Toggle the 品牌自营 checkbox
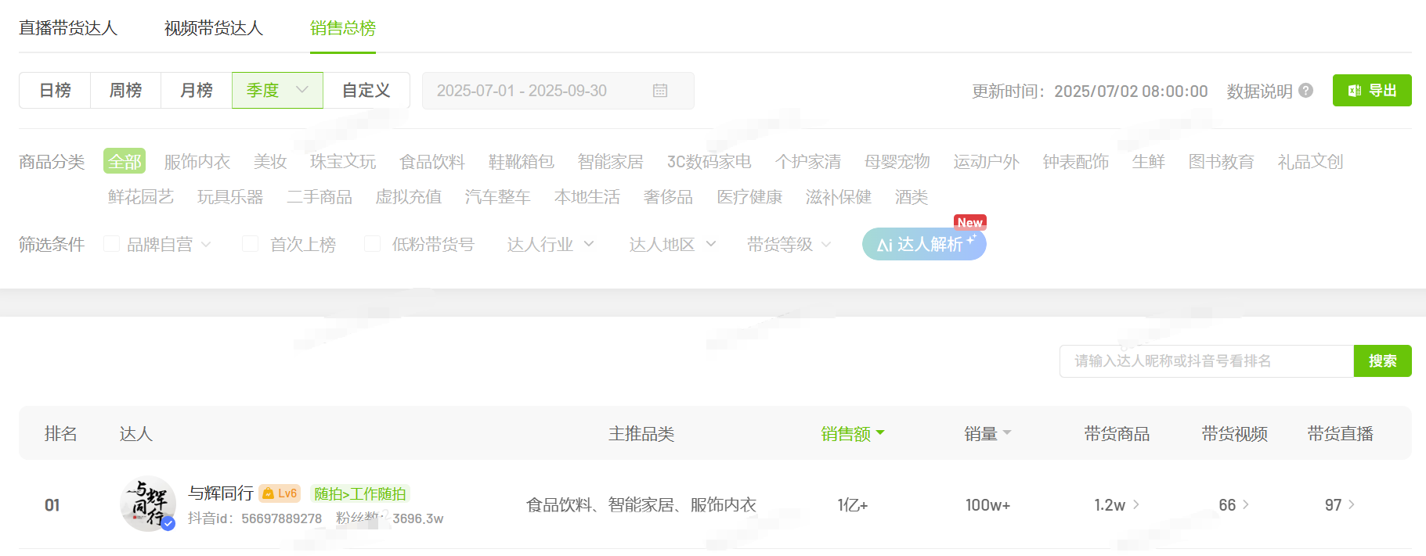The width and height of the screenshot is (1426, 556). 112,244
